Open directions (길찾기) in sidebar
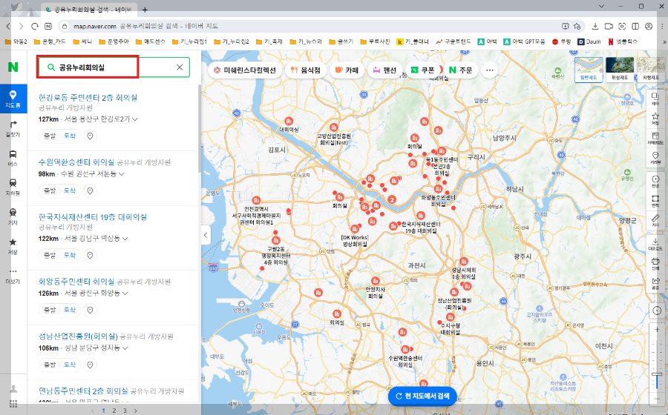Screen dimensions: 668x415 click(x=13, y=128)
